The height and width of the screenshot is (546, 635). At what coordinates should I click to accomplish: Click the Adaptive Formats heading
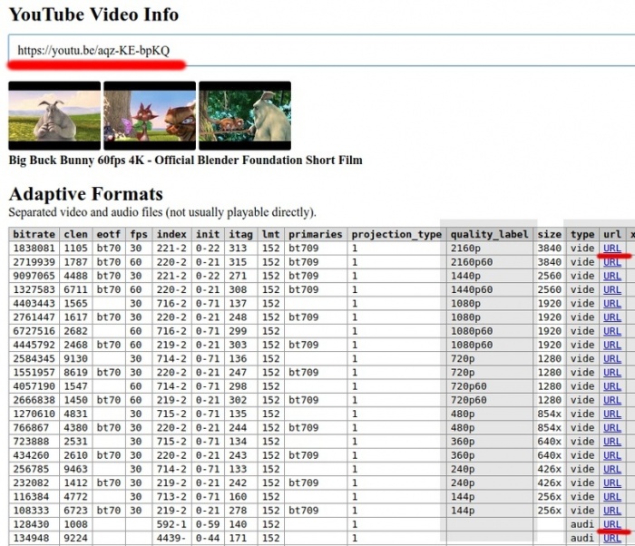click(86, 194)
